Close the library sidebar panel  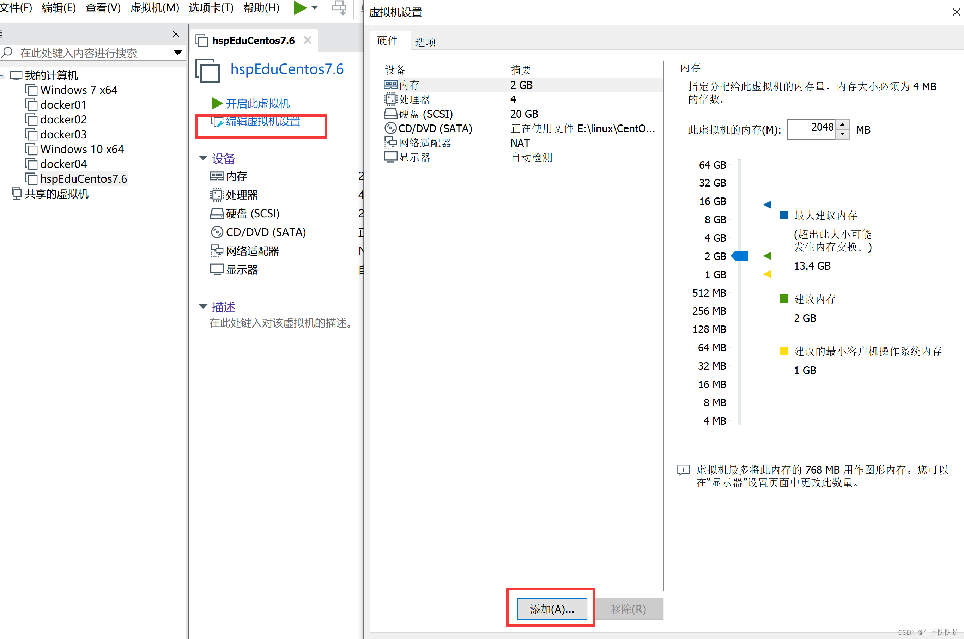click(176, 34)
